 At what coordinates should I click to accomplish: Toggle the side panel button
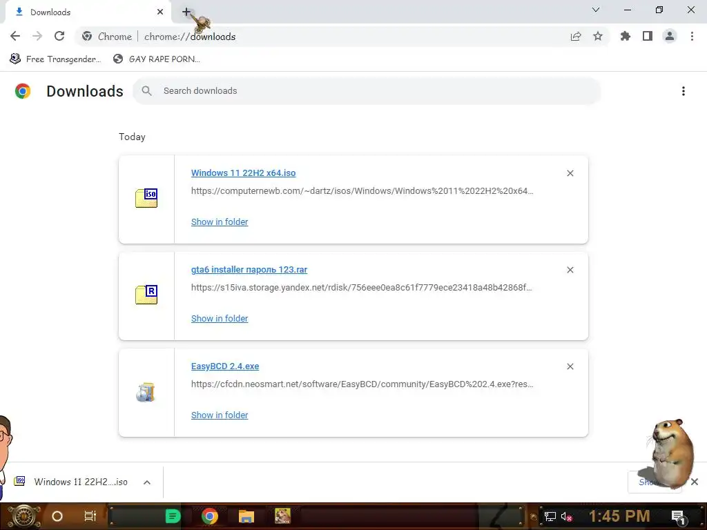tap(648, 37)
